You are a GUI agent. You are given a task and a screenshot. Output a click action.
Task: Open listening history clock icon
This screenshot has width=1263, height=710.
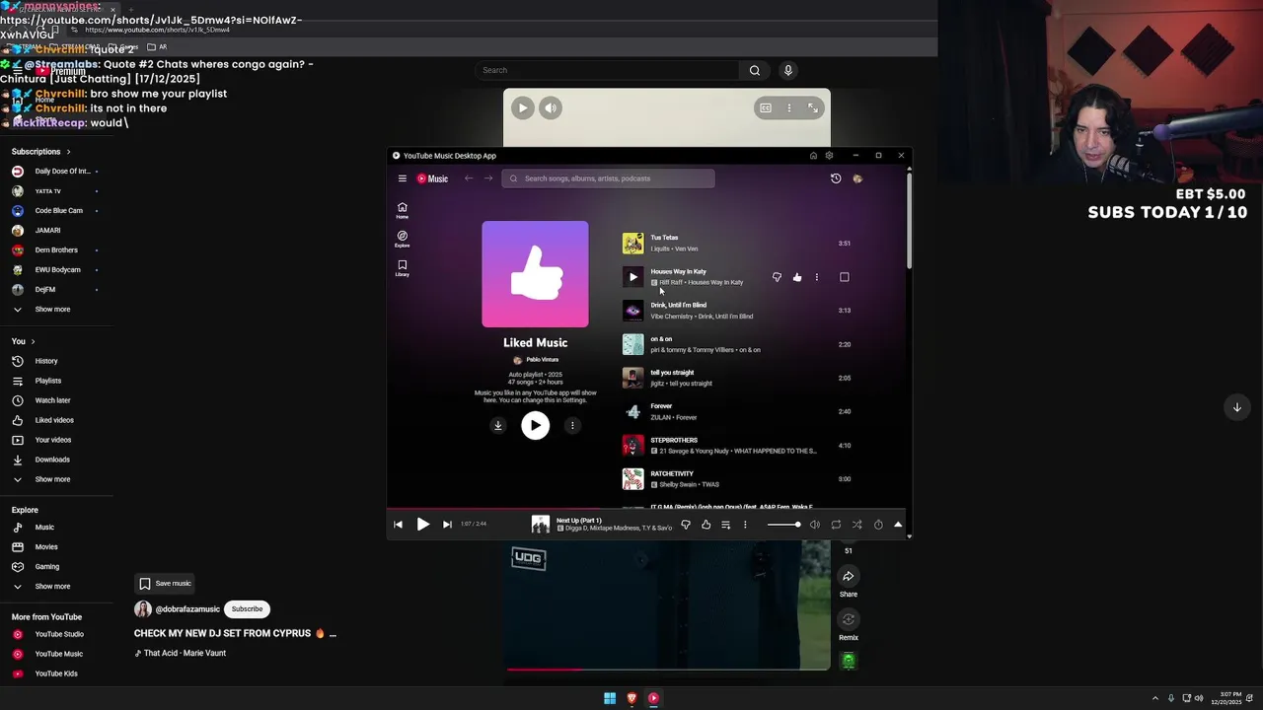[836, 178]
